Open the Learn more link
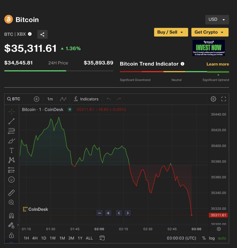This screenshot has height=248, width=237. pyautogui.click(x=217, y=64)
